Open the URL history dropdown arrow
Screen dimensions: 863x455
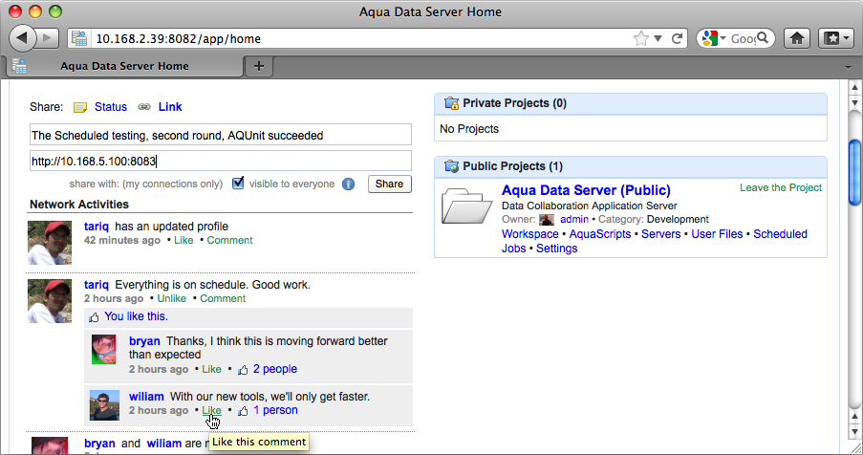[658, 39]
